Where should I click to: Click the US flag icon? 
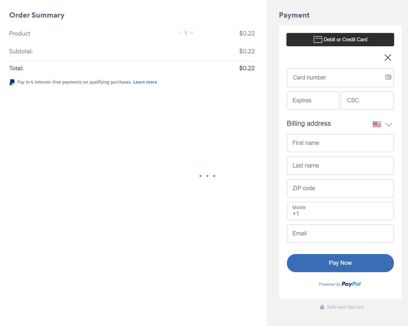click(x=377, y=124)
